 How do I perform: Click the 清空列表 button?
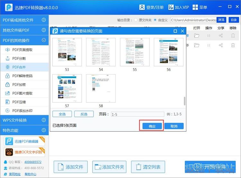pos(148,167)
